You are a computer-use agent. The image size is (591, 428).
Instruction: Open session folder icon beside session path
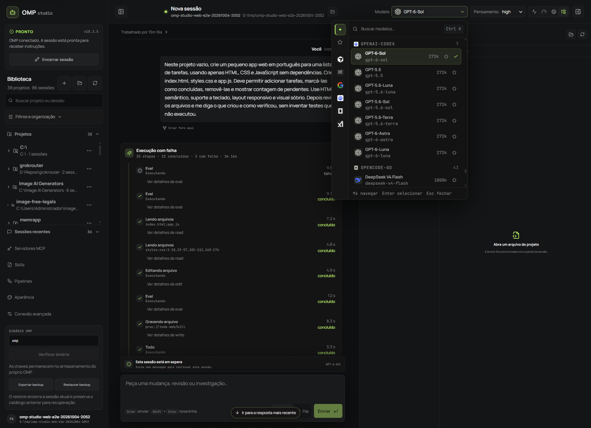tap(333, 12)
